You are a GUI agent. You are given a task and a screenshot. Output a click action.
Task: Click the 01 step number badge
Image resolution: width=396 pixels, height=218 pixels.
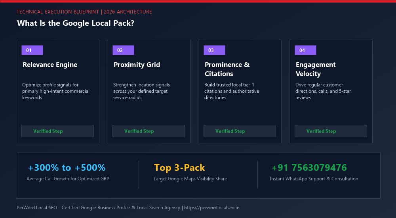(32, 50)
